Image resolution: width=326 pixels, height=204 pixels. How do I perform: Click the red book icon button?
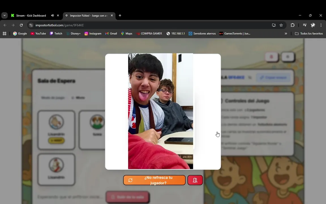pyautogui.click(x=195, y=180)
